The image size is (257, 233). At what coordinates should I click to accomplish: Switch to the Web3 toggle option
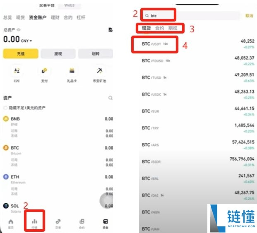coord(70,5)
